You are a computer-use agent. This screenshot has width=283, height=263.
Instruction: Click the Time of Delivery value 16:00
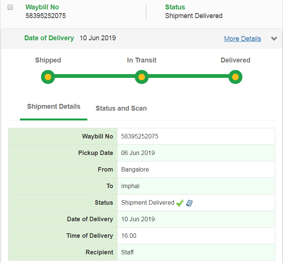click(129, 236)
